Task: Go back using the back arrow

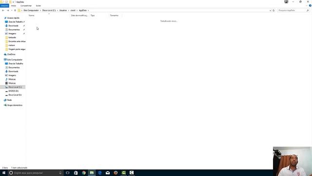Action: pyautogui.click(x=3, y=10)
